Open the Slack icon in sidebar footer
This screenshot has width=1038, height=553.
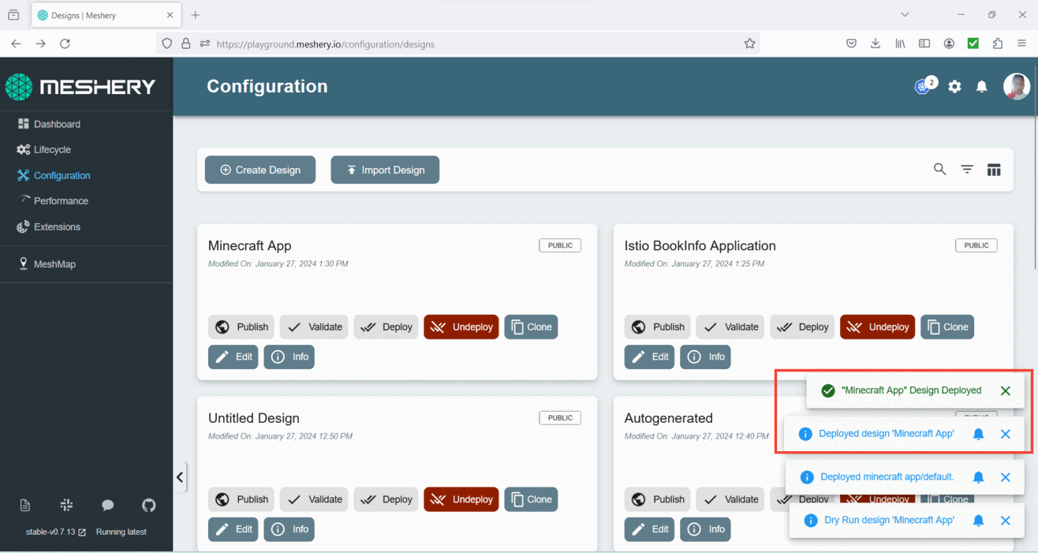click(x=66, y=505)
